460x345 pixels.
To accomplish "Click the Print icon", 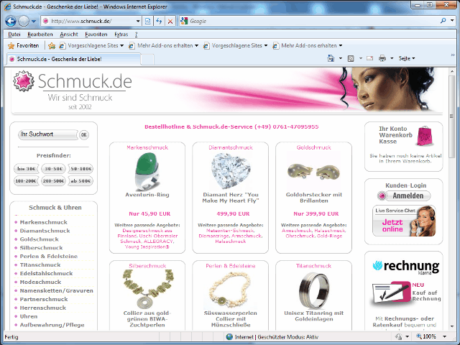I will pyautogui.click(x=382, y=58).
